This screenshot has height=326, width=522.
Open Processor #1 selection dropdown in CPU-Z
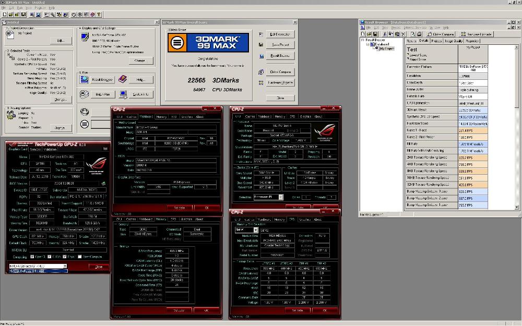(281, 197)
